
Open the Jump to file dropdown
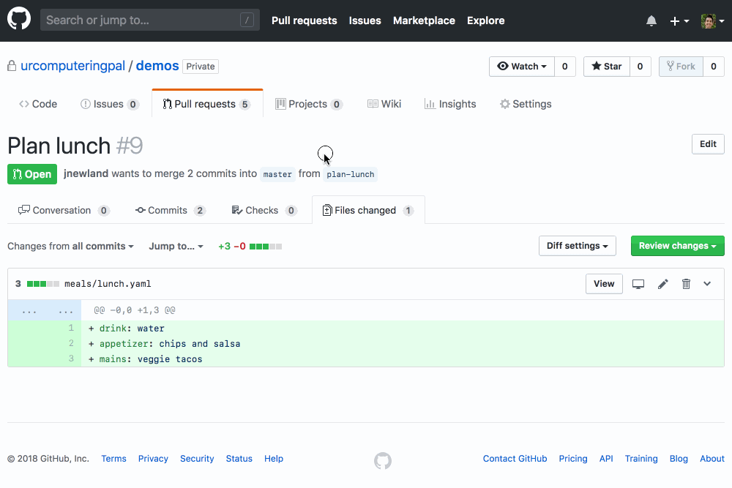(x=176, y=247)
